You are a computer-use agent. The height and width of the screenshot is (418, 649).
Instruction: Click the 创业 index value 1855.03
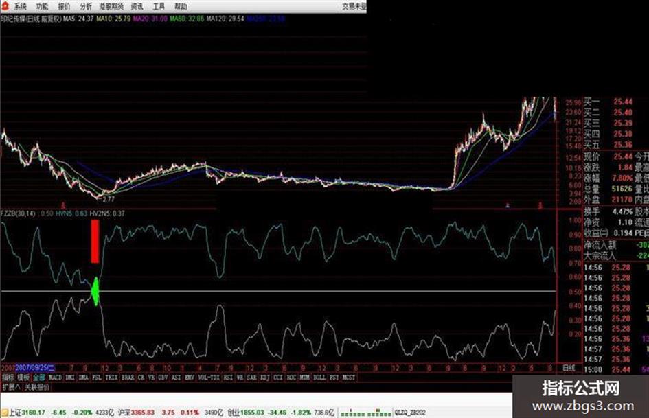pos(251,413)
